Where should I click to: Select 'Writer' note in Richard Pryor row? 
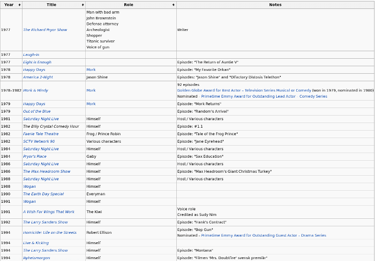pyautogui.click(x=183, y=30)
